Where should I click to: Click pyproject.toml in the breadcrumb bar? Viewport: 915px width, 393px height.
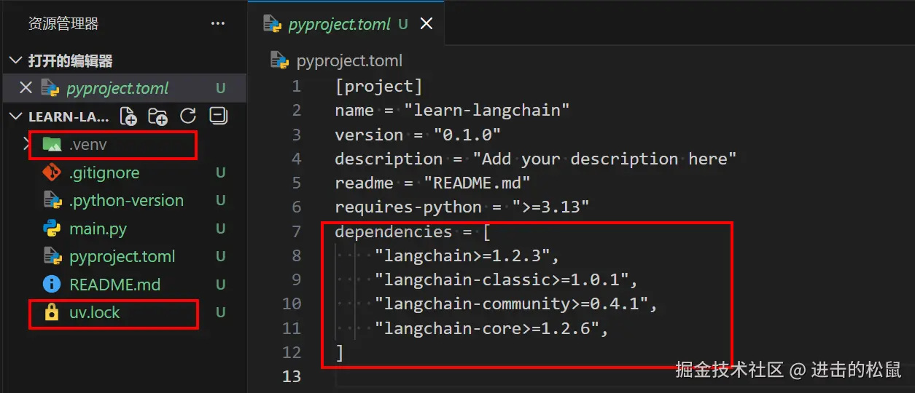coord(349,60)
